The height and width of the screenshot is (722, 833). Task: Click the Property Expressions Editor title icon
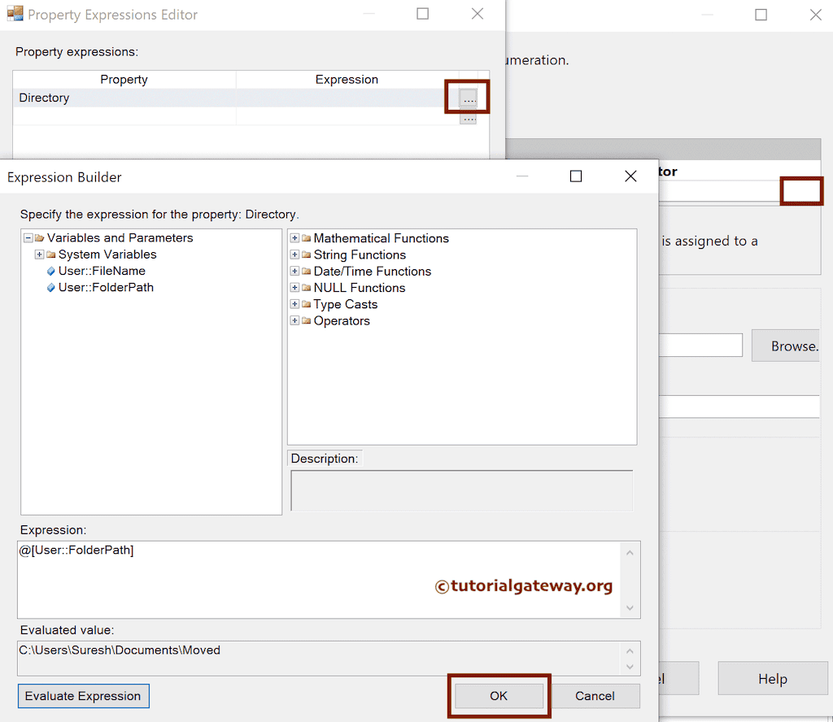pyautogui.click(x=15, y=13)
